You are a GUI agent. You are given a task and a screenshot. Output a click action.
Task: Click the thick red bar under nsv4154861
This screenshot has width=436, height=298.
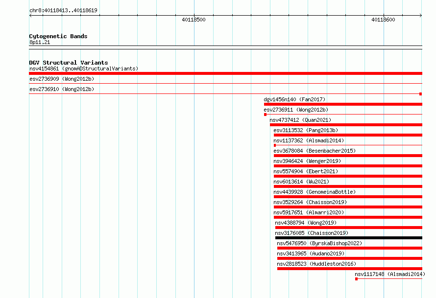[225, 73]
